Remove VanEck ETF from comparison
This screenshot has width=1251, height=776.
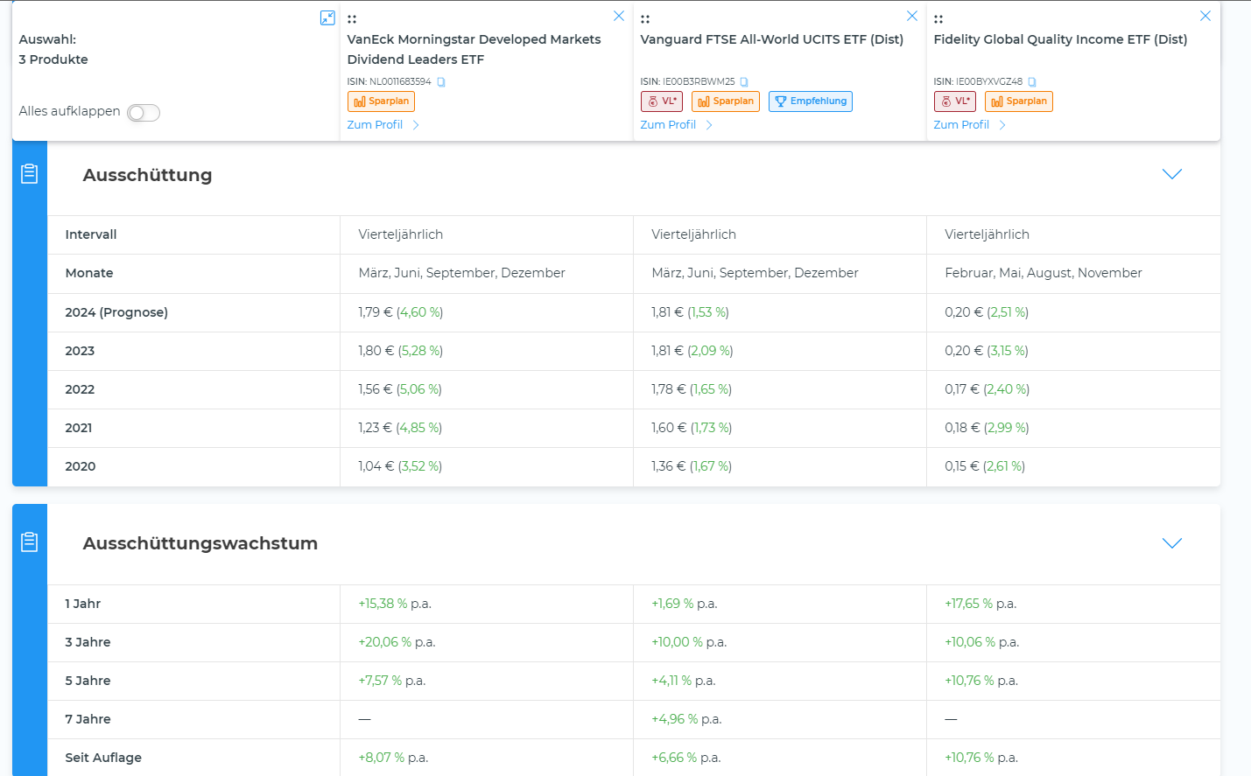click(x=619, y=16)
